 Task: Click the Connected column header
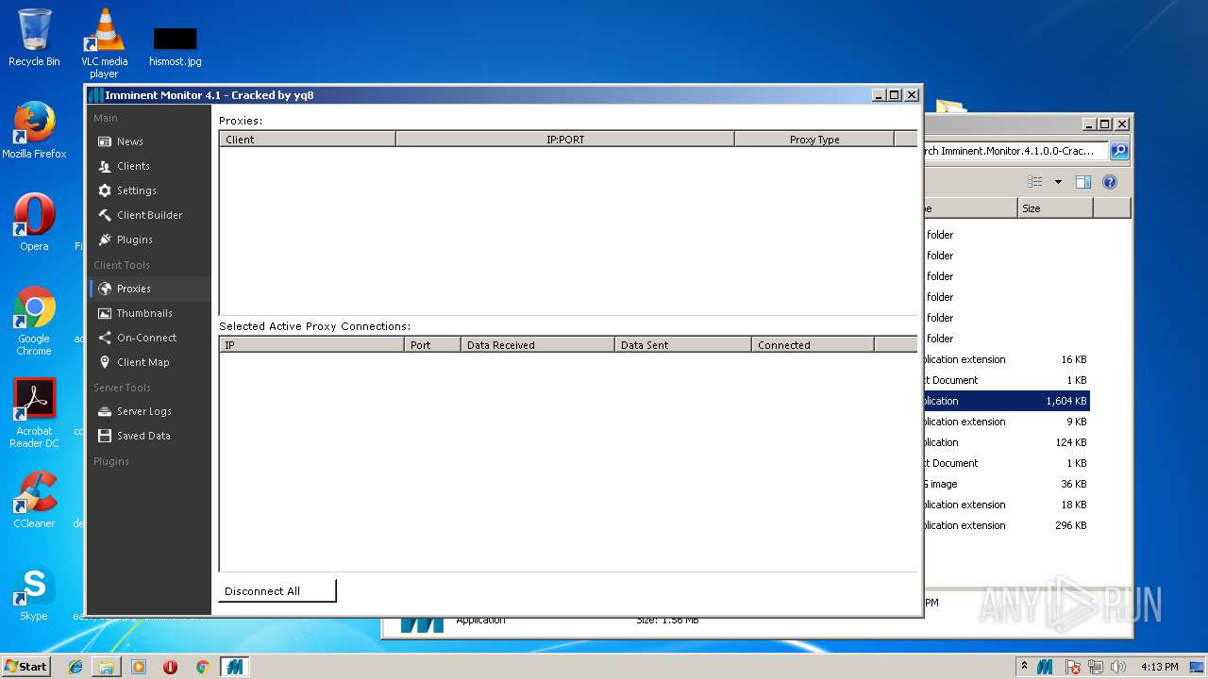click(x=813, y=345)
